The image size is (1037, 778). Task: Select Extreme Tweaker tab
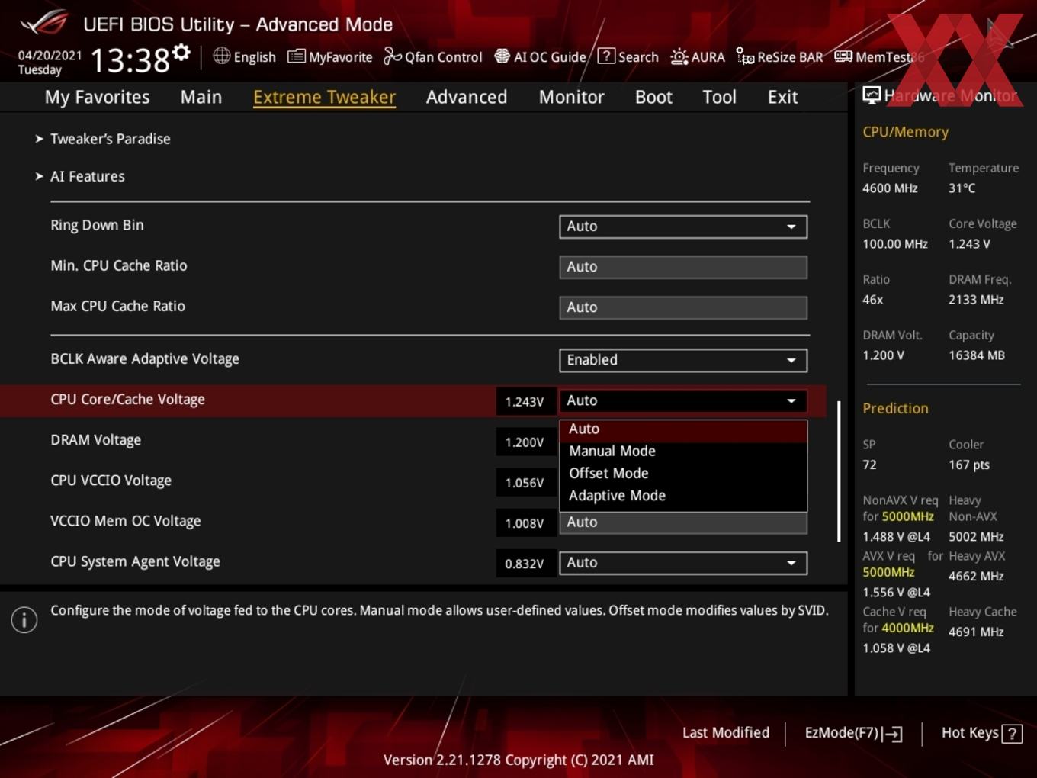[324, 97]
